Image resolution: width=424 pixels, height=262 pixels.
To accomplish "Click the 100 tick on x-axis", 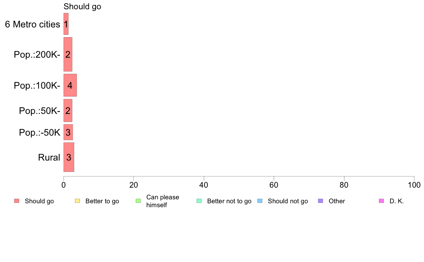I will coord(414,185).
